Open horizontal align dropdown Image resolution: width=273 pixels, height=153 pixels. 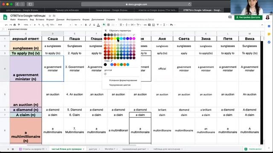[x=121, y=25]
